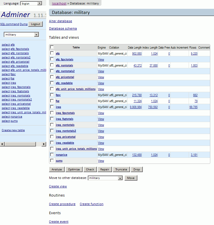Click the Adminer logo title
The height and width of the screenshot is (225, 214).
coord(15,15)
